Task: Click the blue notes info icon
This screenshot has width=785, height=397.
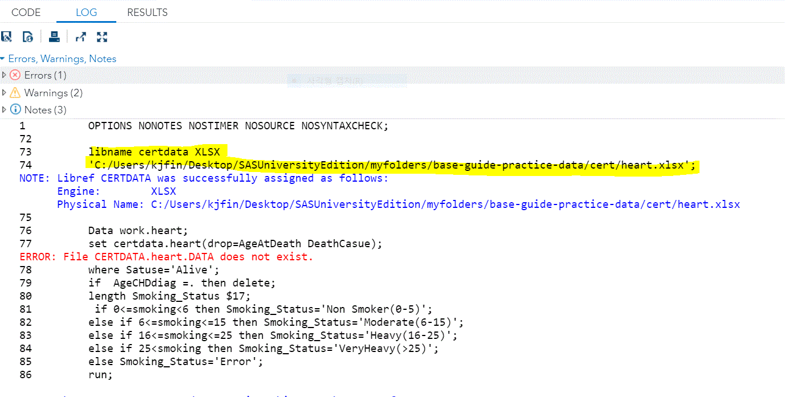Action: tap(15, 109)
